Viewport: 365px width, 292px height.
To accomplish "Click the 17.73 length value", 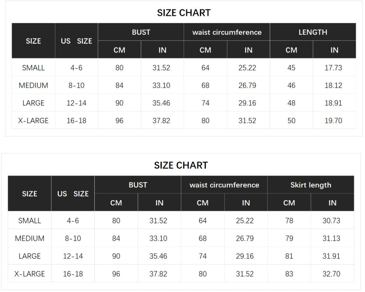I will coord(333,68).
